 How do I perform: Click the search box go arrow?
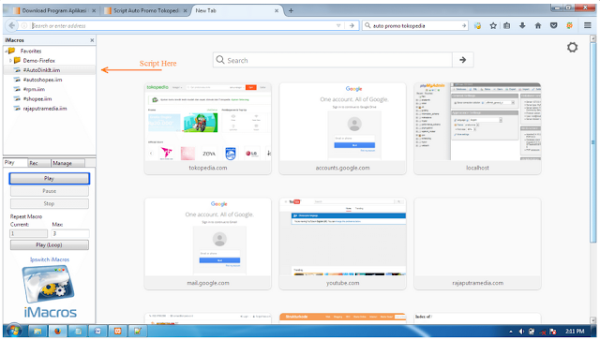coord(464,25)
